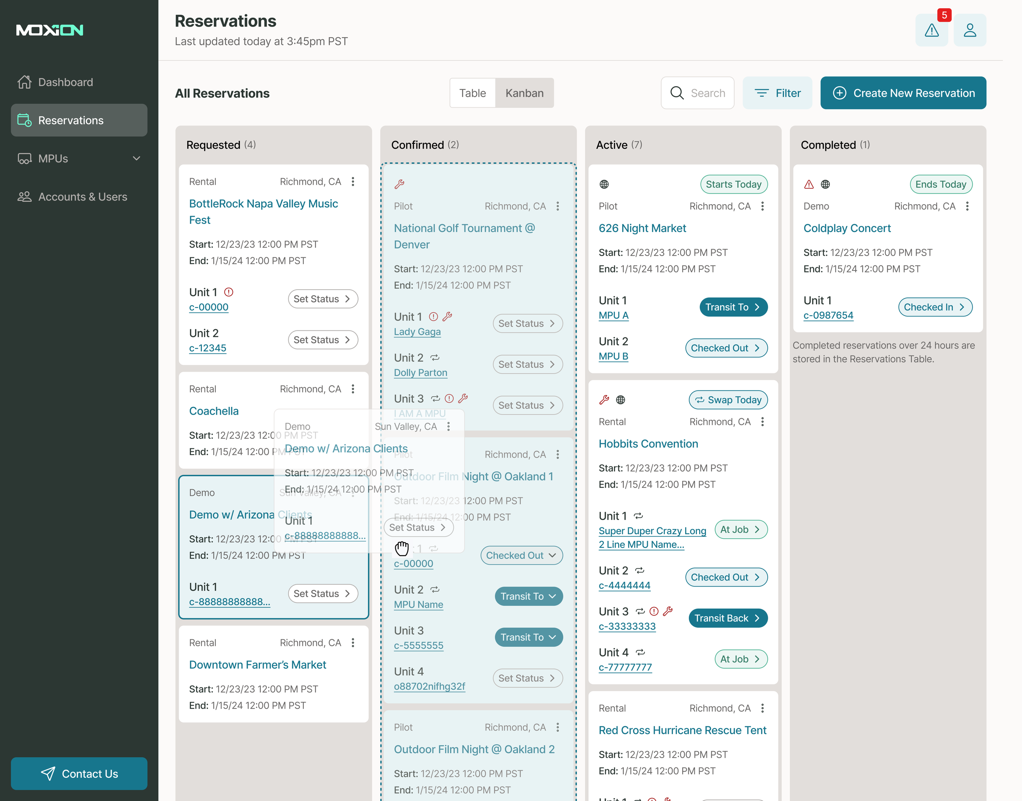Image resolution: width=1022 pixels, height=801 pixels.
Task: Open the user profile icon
Action: pos(970,31)
